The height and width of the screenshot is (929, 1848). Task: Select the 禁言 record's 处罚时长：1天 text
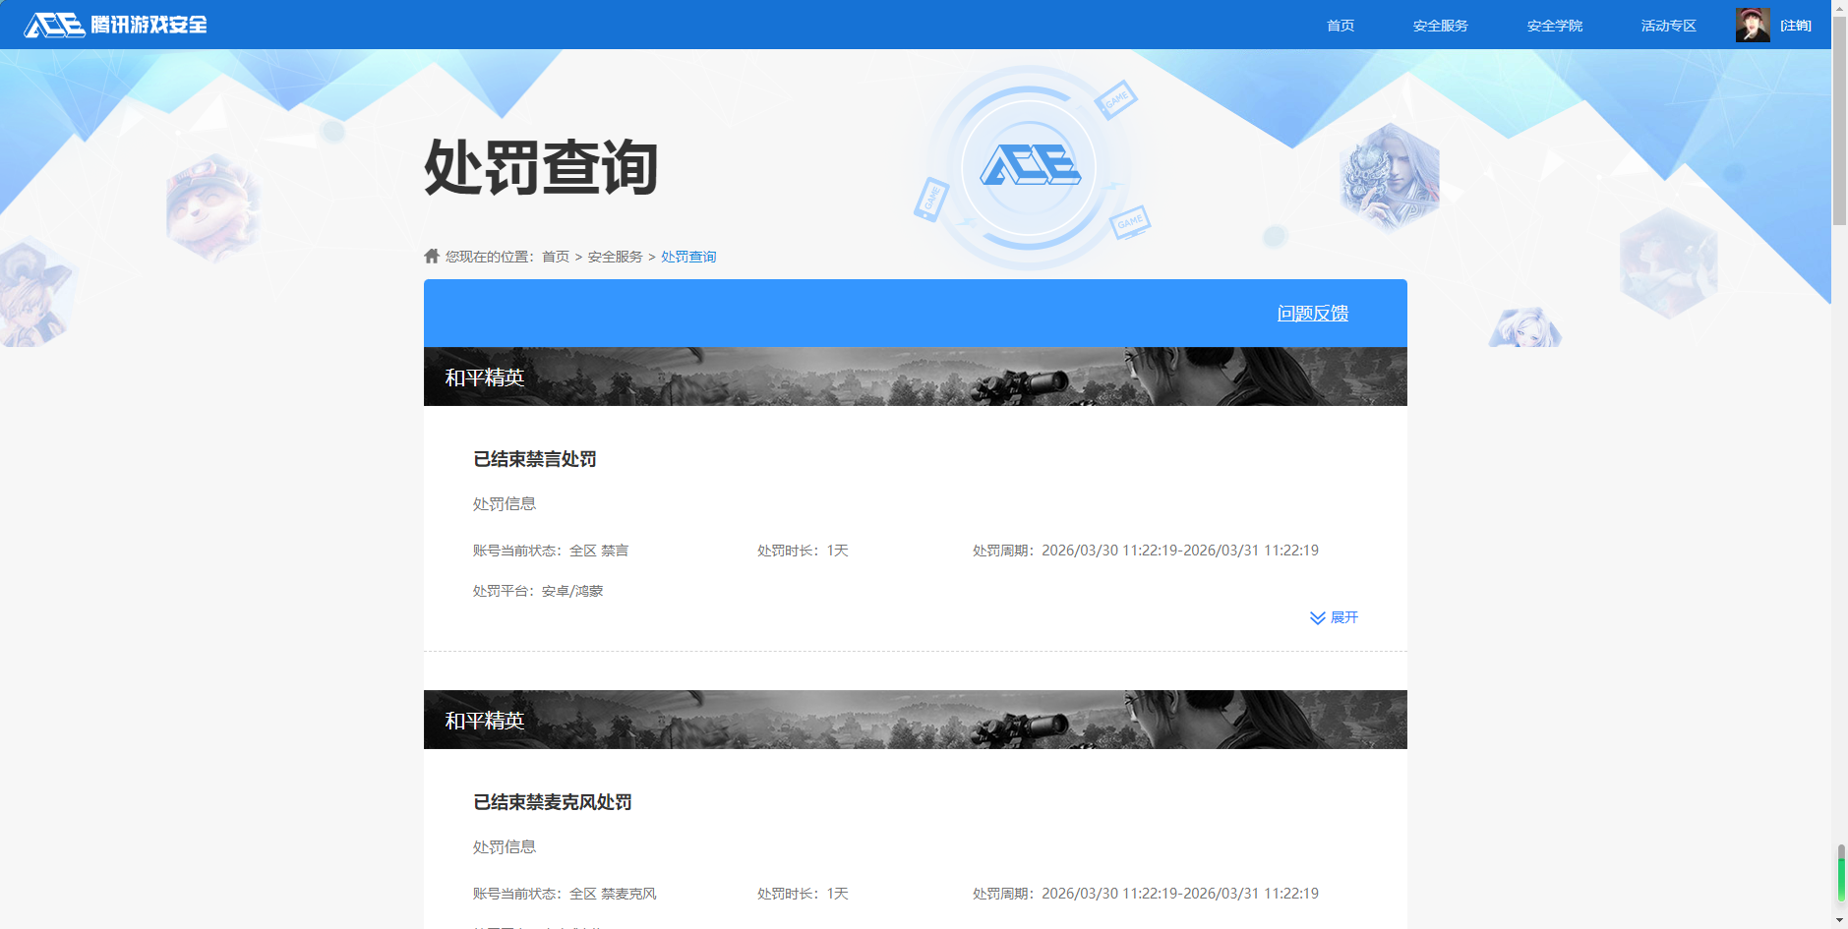coord(803,551)
